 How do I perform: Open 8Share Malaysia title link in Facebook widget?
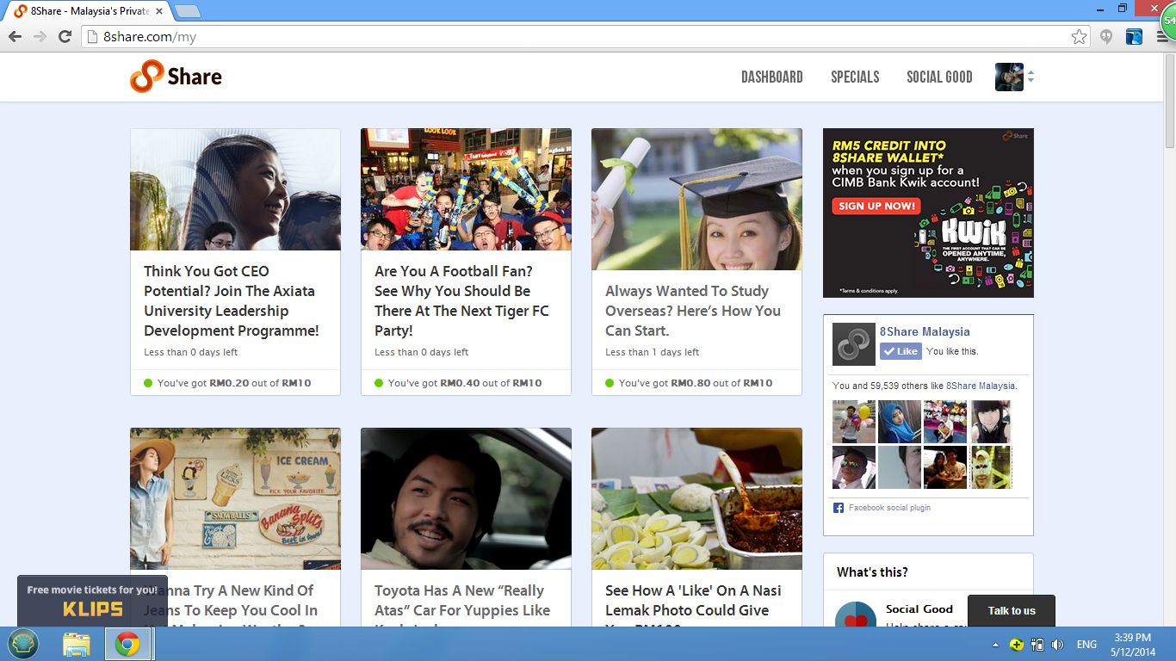pyautogui.click(x=925, y=331)
